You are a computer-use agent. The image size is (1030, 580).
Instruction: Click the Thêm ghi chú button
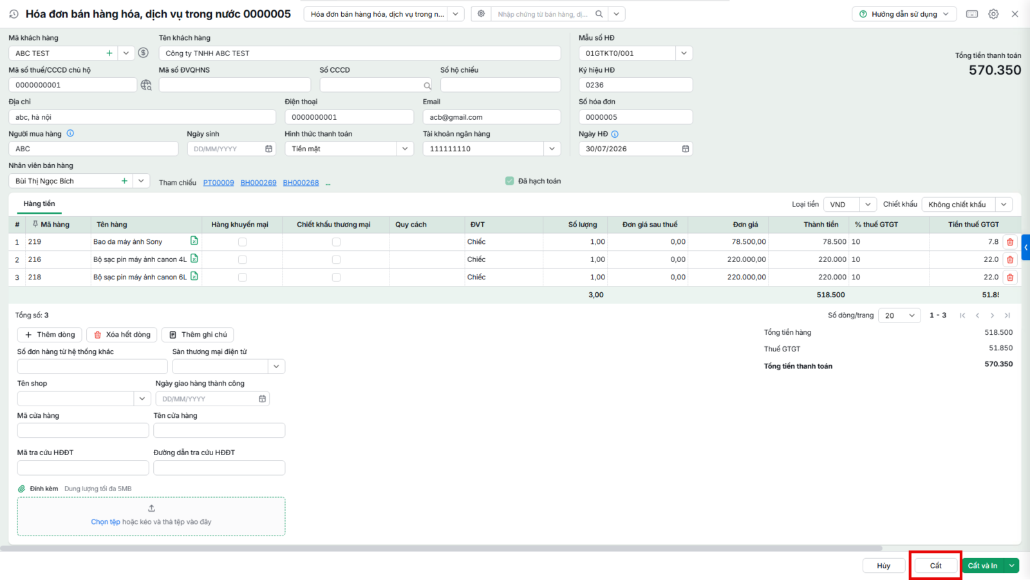(x=198, y=334)
